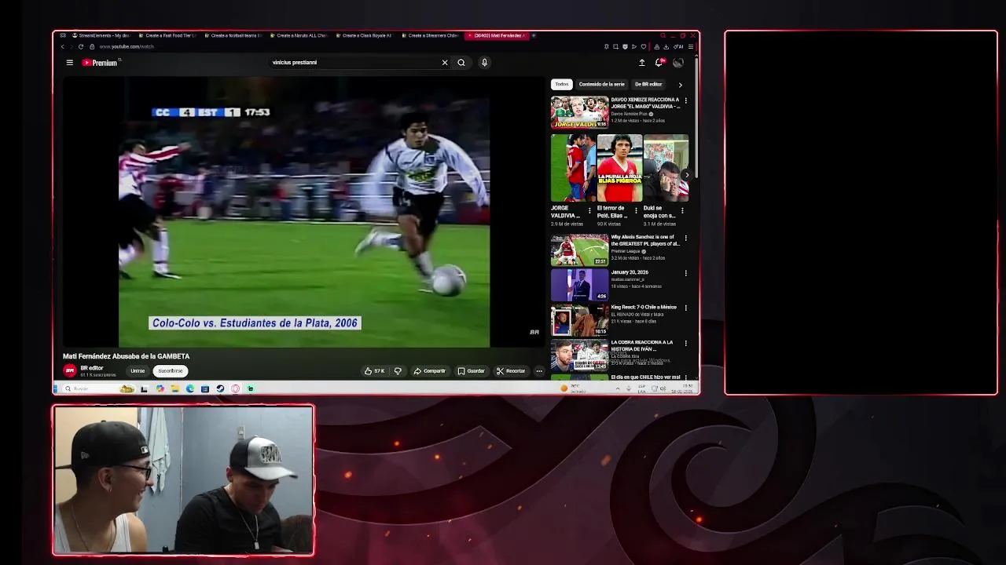1006x565 pixels.
Task: Start voice search with the microphone icon
Action: 484,63
